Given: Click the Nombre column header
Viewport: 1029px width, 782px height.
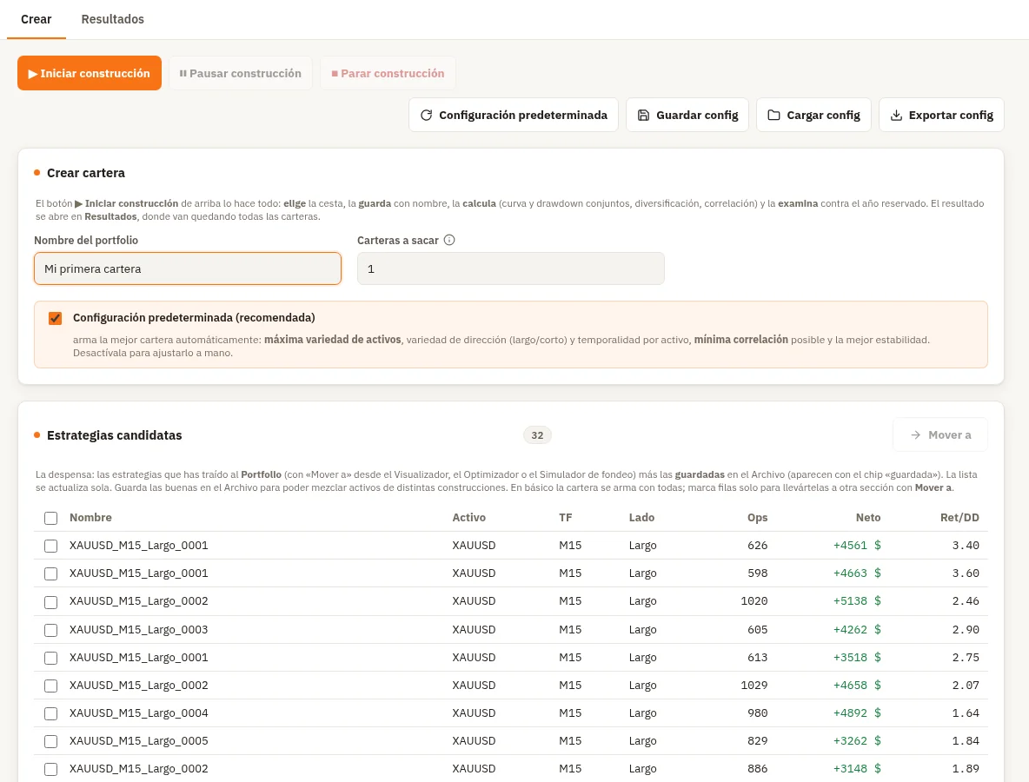Looking at the screenshot, I should [90, 518].
